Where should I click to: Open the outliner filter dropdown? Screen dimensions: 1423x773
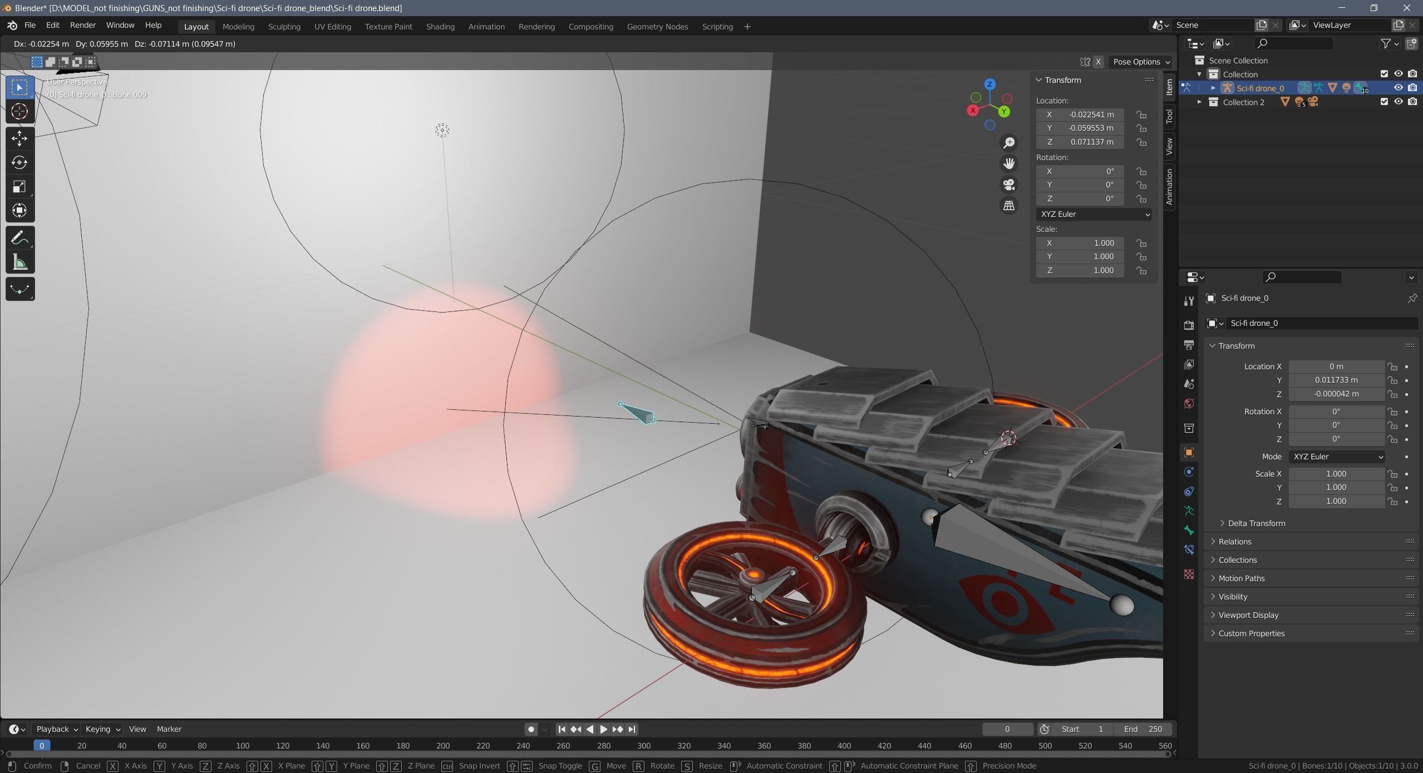click(x=1390, y=43)
